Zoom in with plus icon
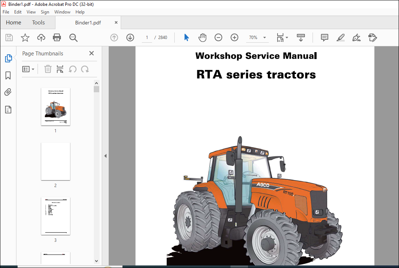399x268 pixels. pos(235,38)
